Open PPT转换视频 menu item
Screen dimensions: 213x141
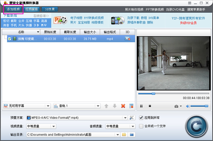(155, 10)
